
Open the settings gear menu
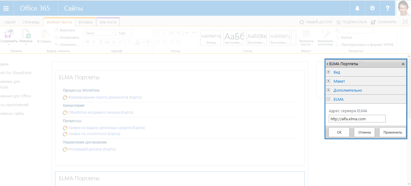372,8
